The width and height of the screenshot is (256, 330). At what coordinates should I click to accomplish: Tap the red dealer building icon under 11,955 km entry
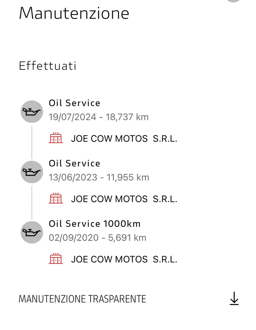pos(56,198)
